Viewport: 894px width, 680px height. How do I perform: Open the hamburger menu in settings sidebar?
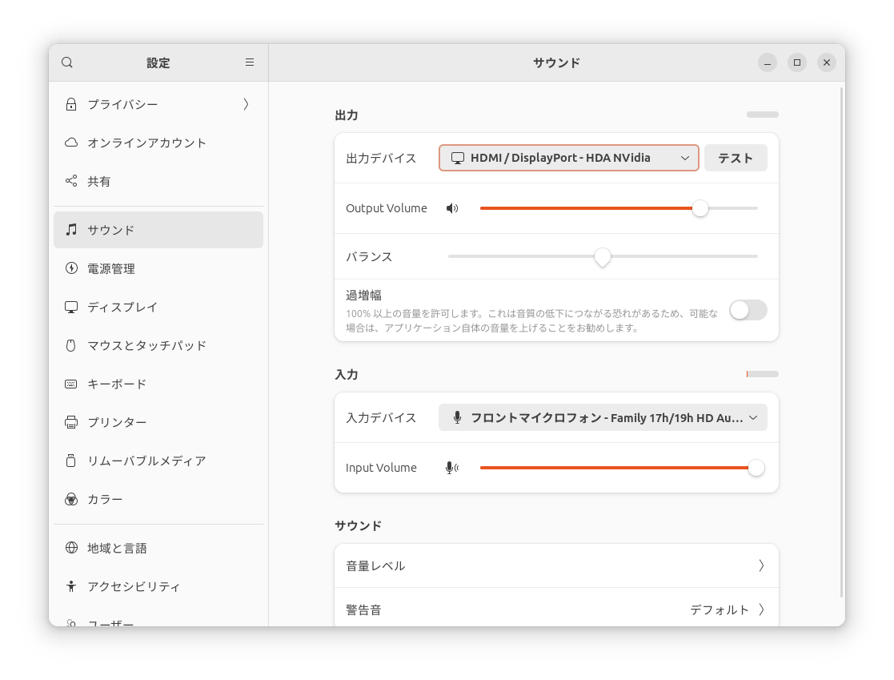250,62
